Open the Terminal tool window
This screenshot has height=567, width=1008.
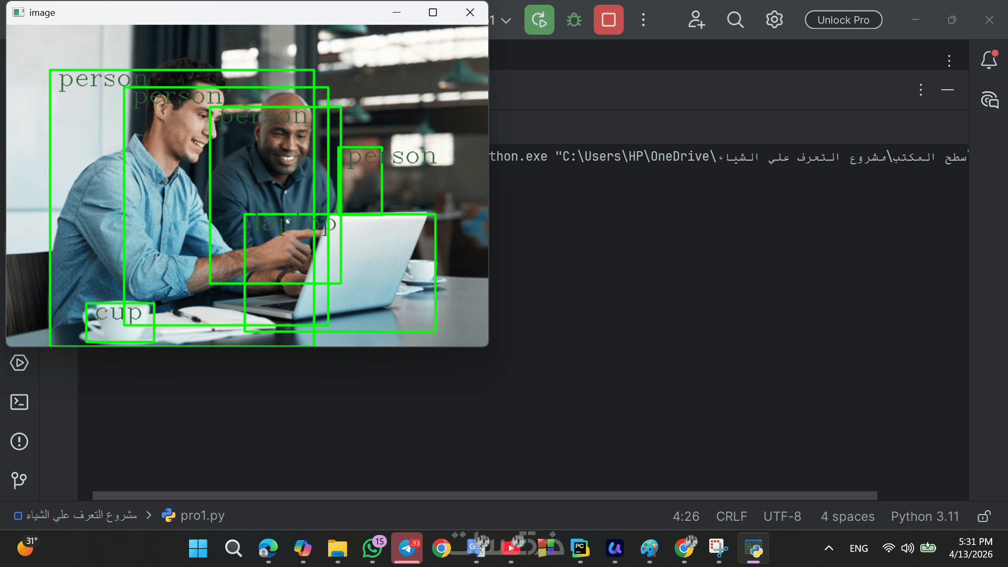[x=19, y=402]
